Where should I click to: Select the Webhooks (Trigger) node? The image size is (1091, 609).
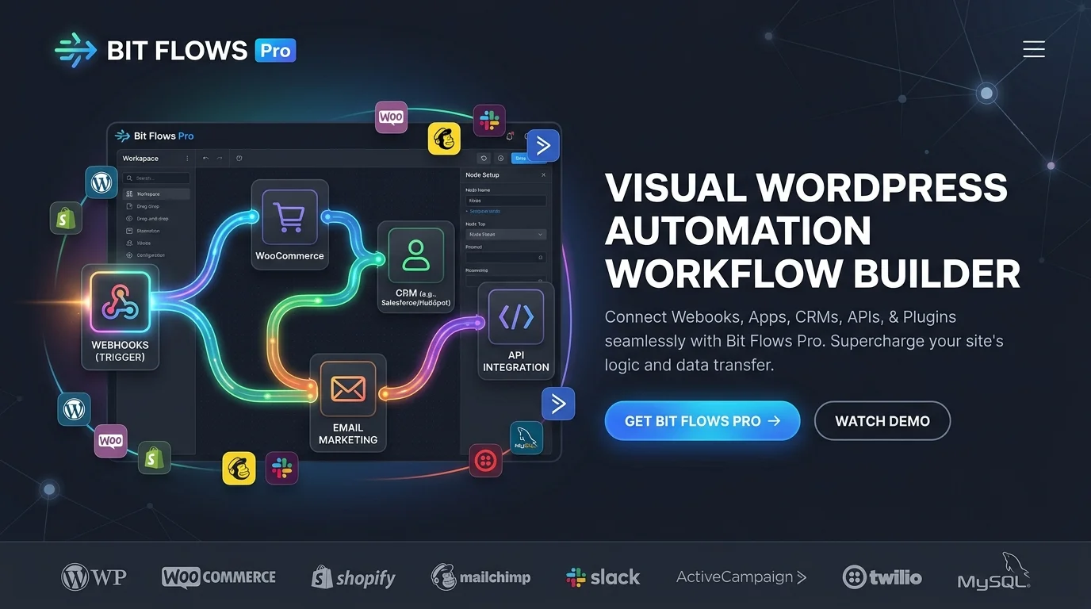pos(120,317)
